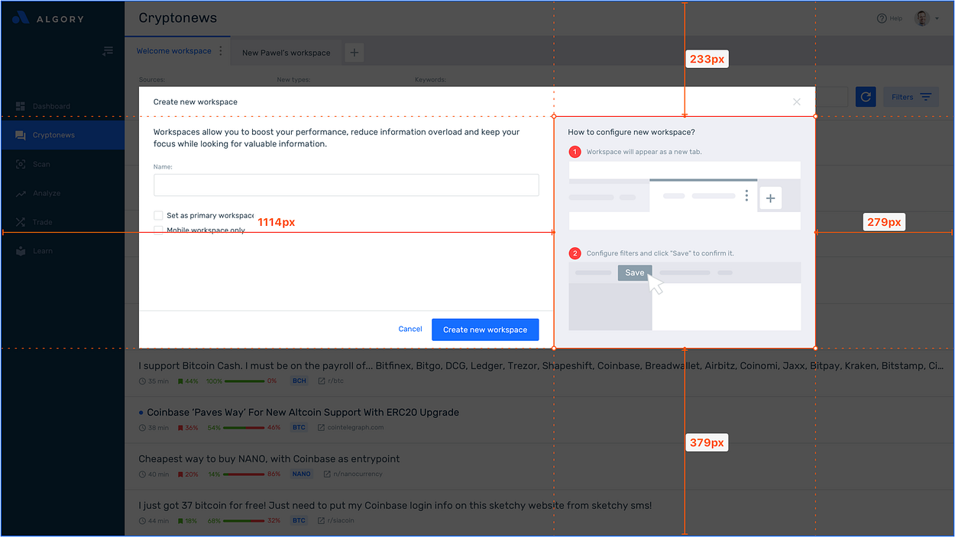The height and width of the screenshot is (537, 955).
Task: Click the Create new workspace button
Action: (x=485, y=330)
